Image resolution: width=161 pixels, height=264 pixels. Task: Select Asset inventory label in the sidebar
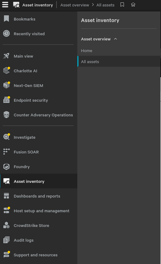point(29,181)
